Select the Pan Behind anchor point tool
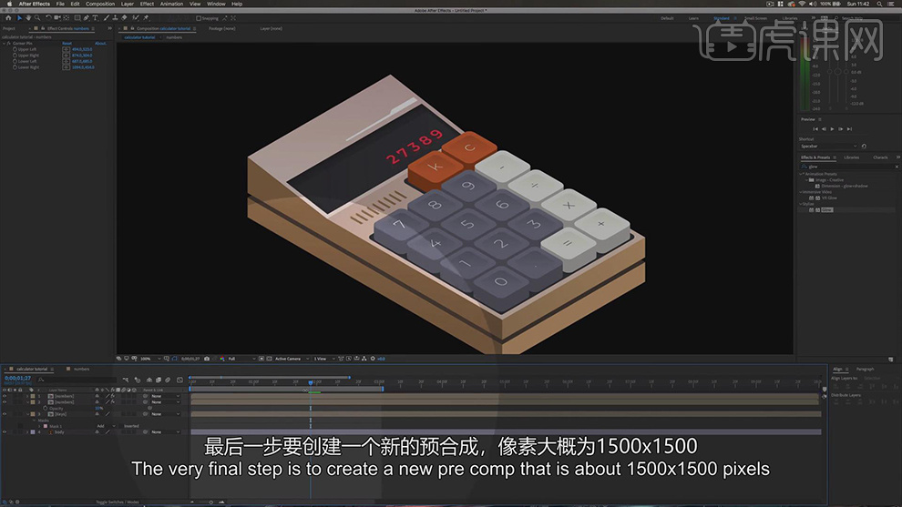 pyautogui.click(x=67, y=18)
